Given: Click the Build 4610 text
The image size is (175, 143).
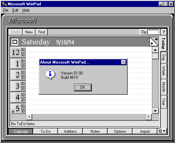Looking at the screenshot, I should [69, 77].
